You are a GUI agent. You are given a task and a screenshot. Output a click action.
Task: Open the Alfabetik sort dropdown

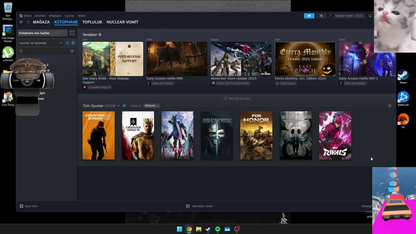151,106
